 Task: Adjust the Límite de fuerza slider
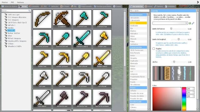[171, 29]
